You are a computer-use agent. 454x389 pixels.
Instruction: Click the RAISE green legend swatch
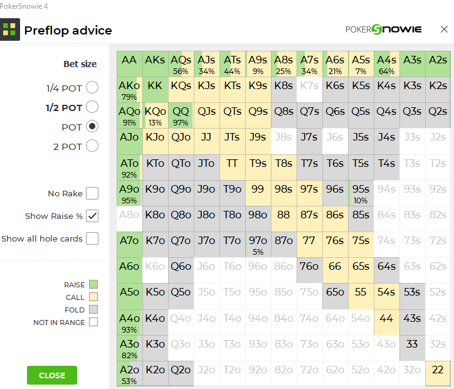click(93, 284)
